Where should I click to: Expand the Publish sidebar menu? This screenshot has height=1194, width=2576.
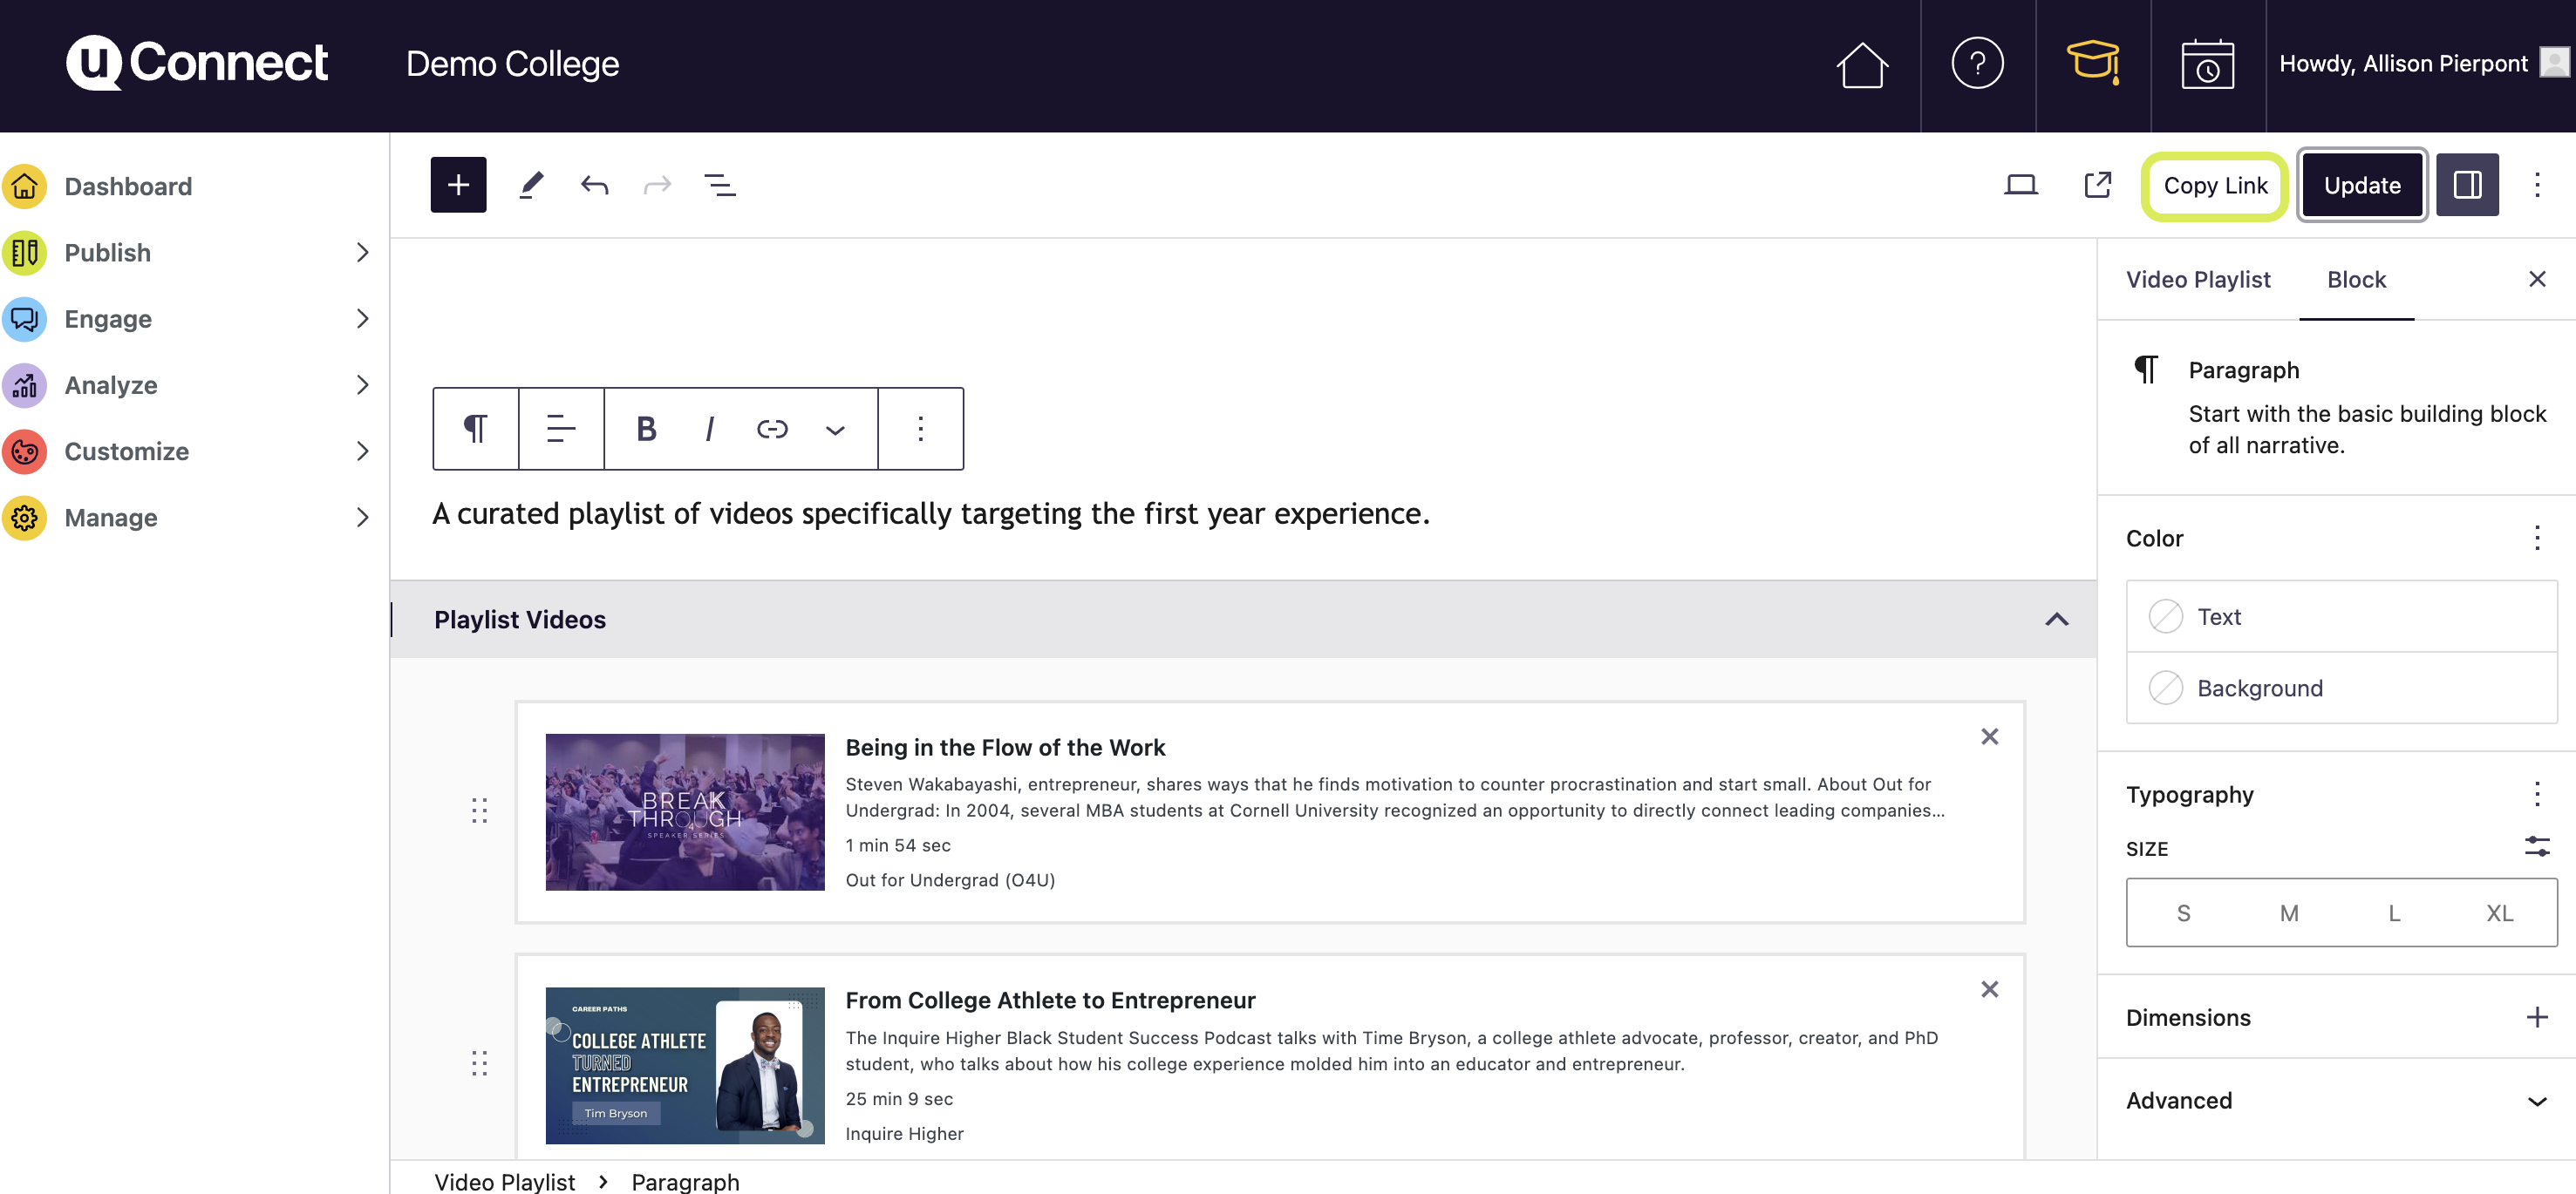coord(362,253)
